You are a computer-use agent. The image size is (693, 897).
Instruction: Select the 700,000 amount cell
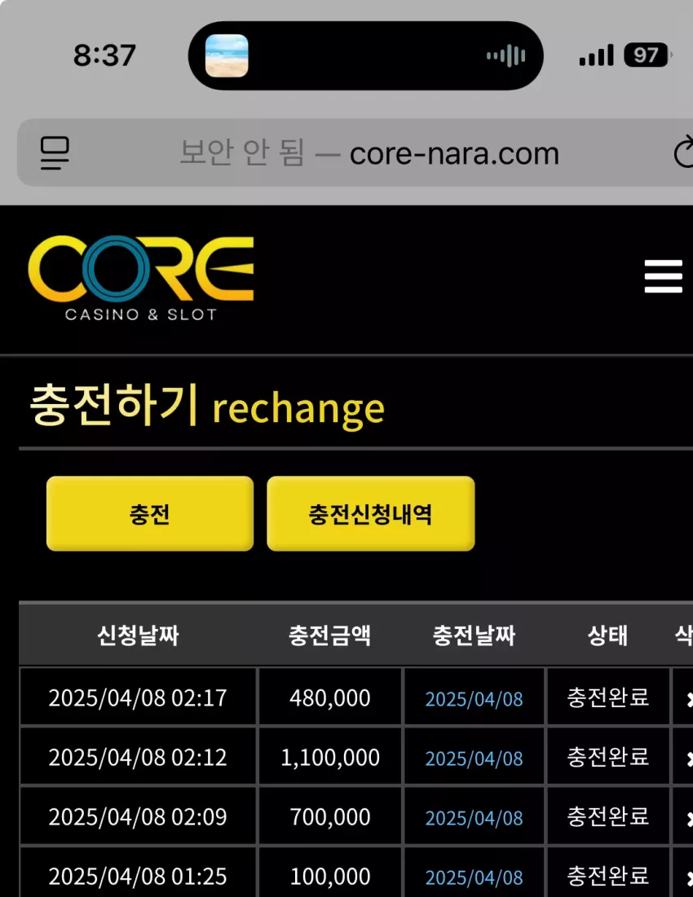330,817
